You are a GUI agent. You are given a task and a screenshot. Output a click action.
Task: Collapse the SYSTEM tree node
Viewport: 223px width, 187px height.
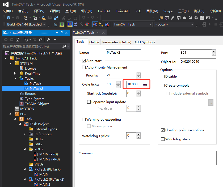tap(10, 63)
